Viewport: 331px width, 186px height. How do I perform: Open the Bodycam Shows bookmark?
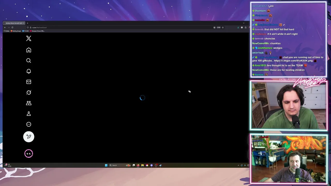pos(37,31)
